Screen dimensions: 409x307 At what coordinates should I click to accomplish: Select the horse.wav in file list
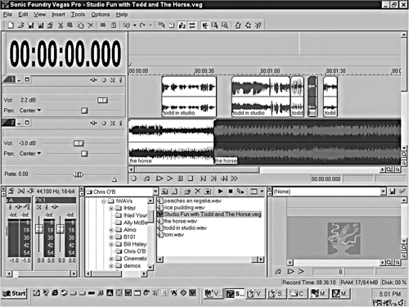(180, 221)
